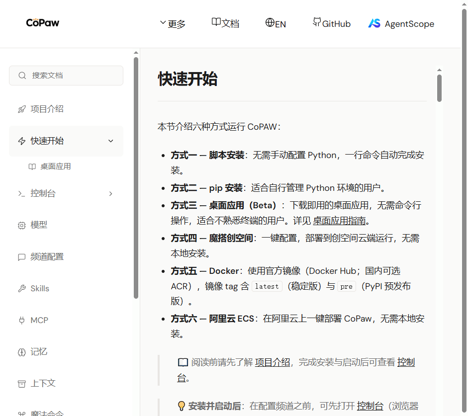
Task: Follow the 桌面应用指南 link
Action: pos(339,221)
